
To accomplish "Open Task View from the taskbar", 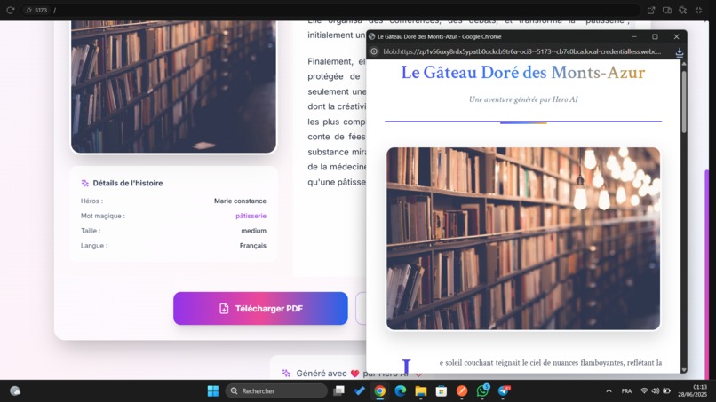I will [338, 391].
